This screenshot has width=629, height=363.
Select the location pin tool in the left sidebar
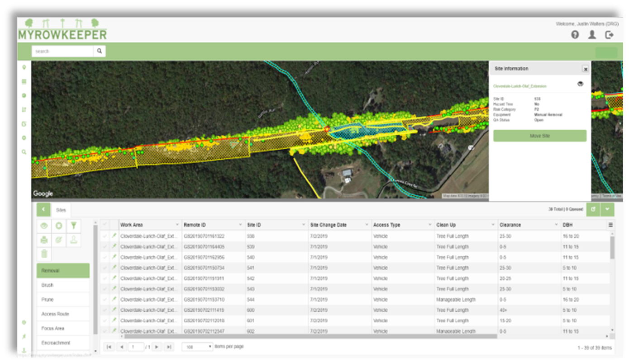tap(25, 66)
